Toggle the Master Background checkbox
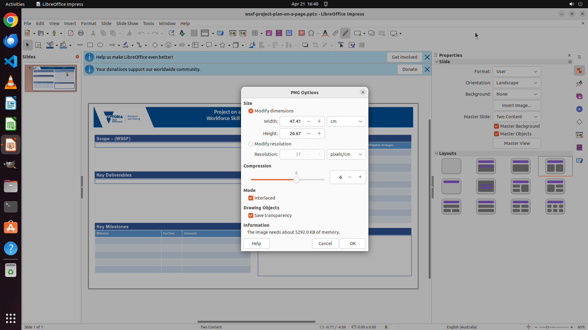The height and width of the screenshot is (330, 588). coord(496,126)
